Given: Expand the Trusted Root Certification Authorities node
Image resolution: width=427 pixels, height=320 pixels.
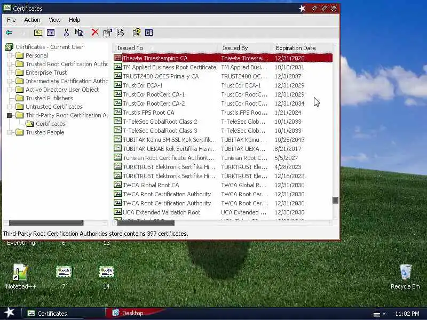Looking at the screenshot, I should point(9,64).
